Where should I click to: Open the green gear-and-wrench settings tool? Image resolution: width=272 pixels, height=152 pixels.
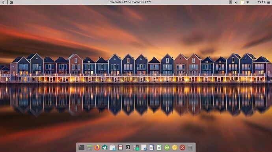tap(104, 148)
